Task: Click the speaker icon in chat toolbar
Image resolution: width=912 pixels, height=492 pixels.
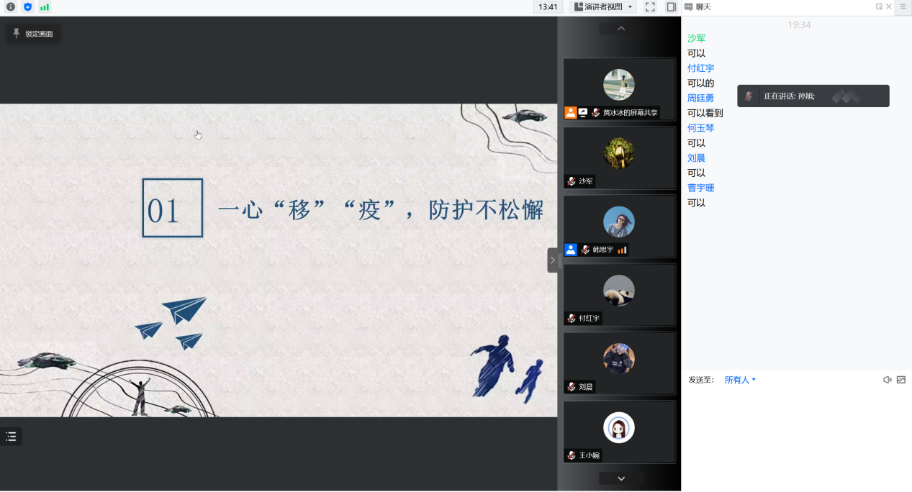Action: click(x=888, y=380)
